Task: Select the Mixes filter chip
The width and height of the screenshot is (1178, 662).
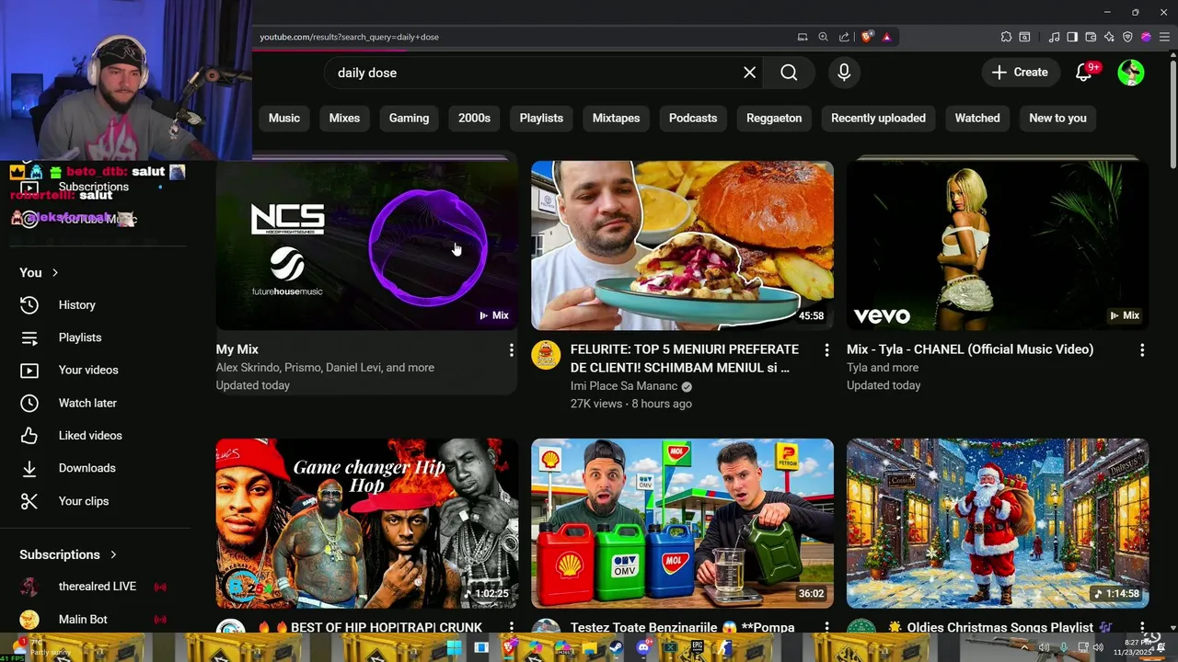Action: [x=344, y=118]
